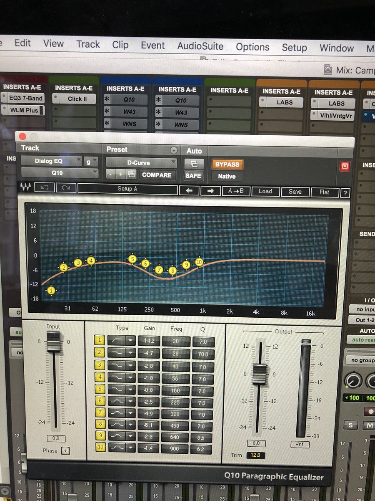Open the preset settings menu arrow beside Preset
This screenshot has width=375, height=501.
point(173,151)
